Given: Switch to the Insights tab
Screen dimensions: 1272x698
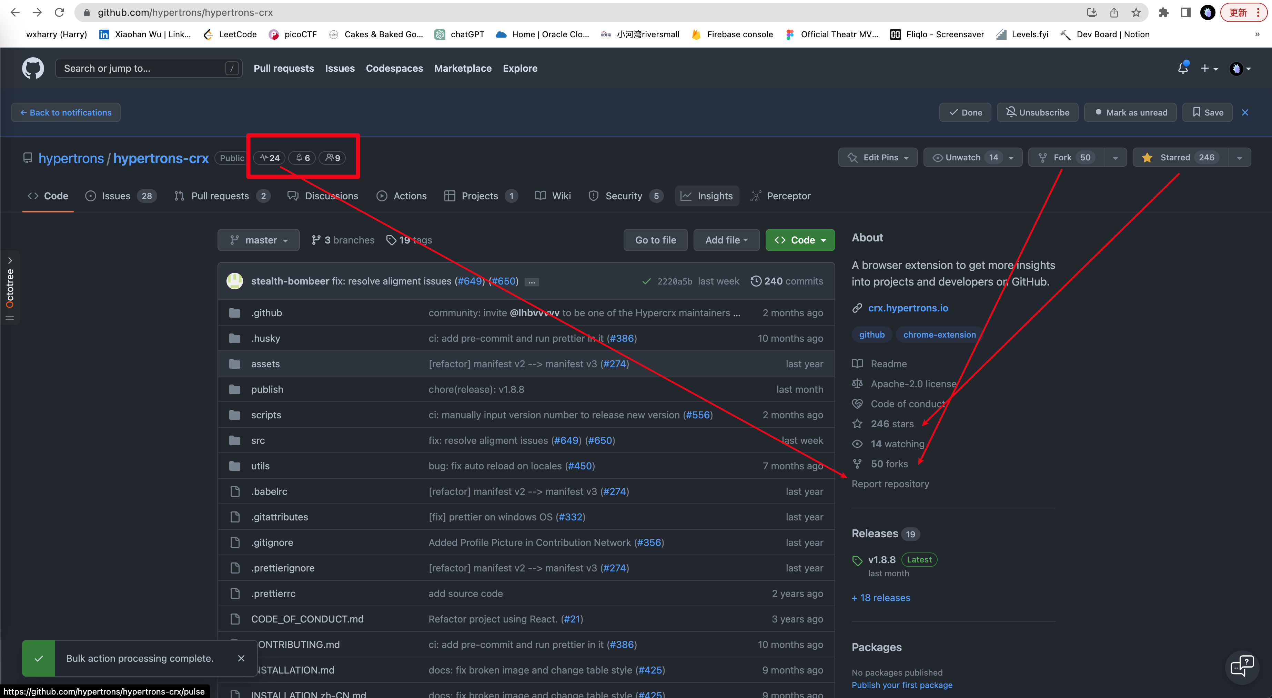Looking at the screenshot, I should click(x=707, y=196).
